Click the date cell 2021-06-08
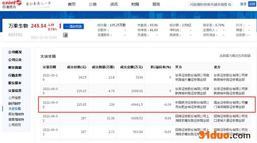This screenshot has height=143, width=257. tap(50, 105)
